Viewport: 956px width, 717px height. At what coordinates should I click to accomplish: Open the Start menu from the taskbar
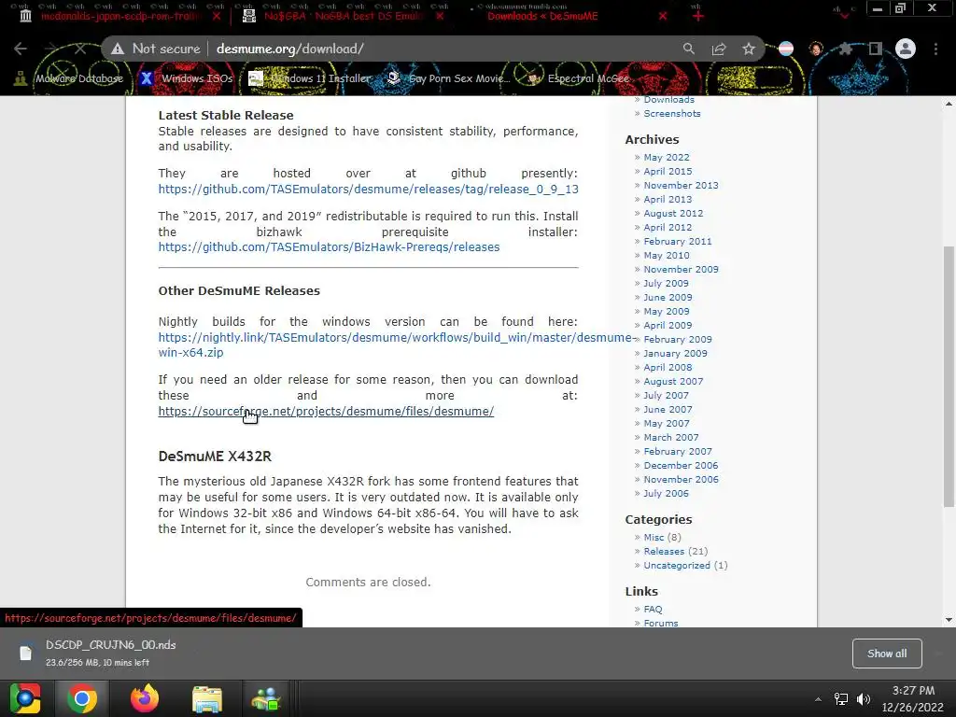point(25,698)
